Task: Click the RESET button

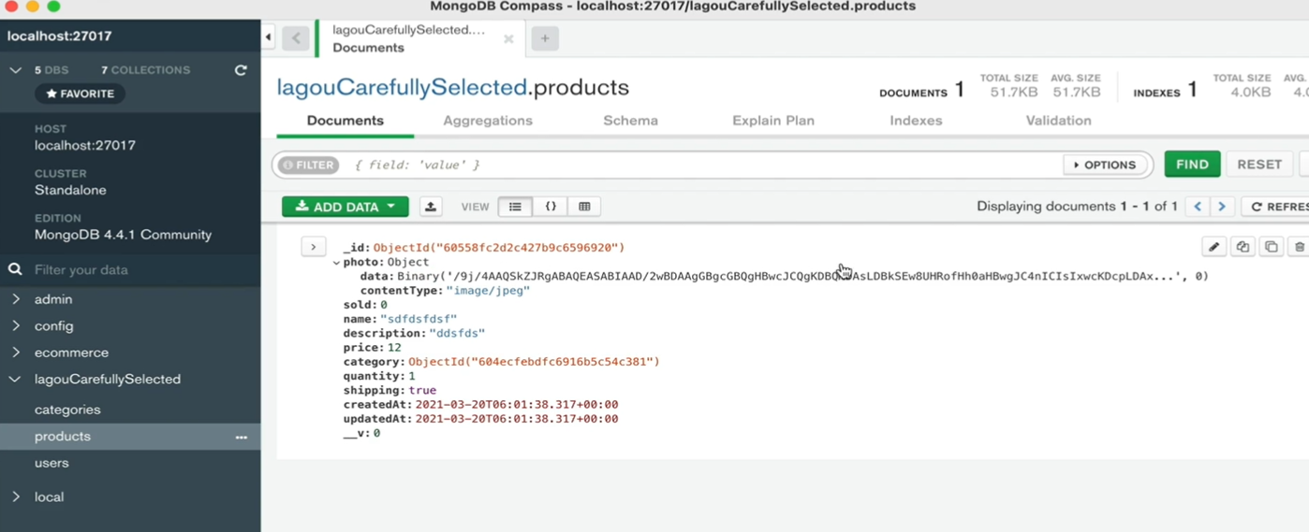Action: point(1259,164)
